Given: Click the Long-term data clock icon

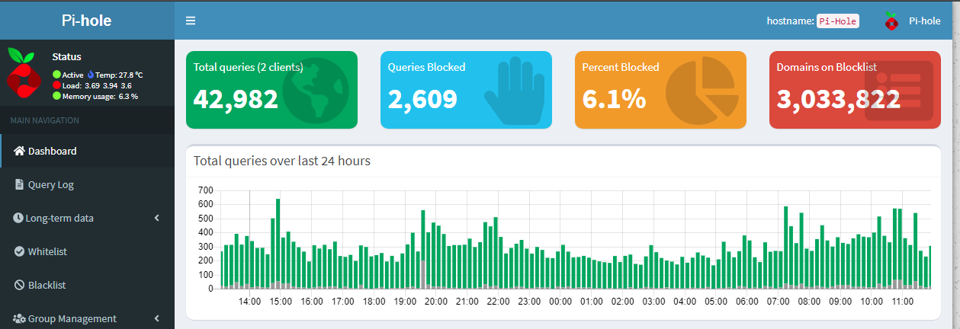Looking at the screenshot, I should point(18,218).
